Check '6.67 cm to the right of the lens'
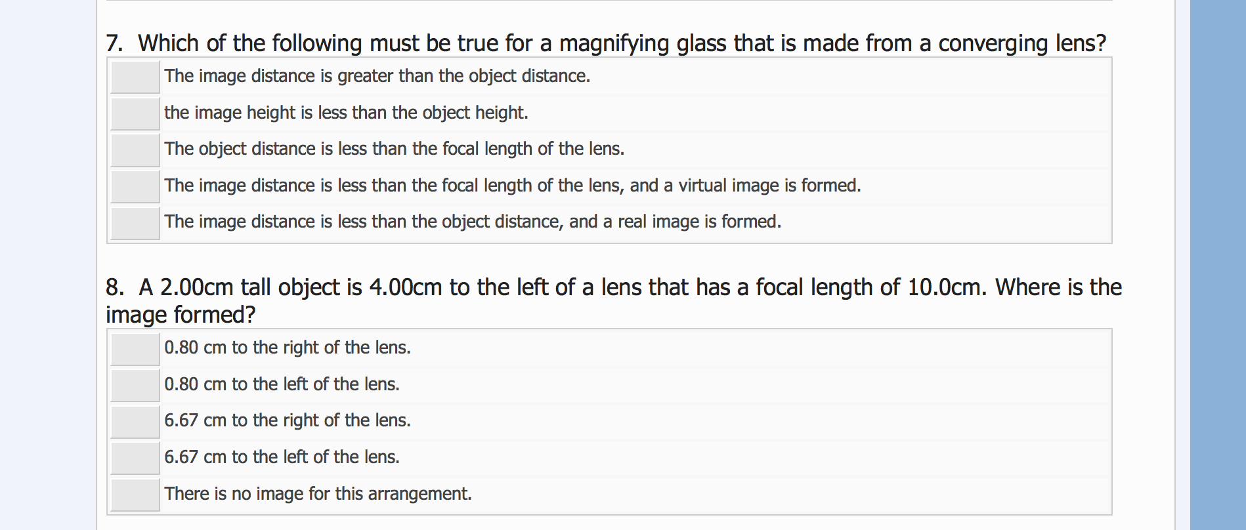 tap(136, 422)
